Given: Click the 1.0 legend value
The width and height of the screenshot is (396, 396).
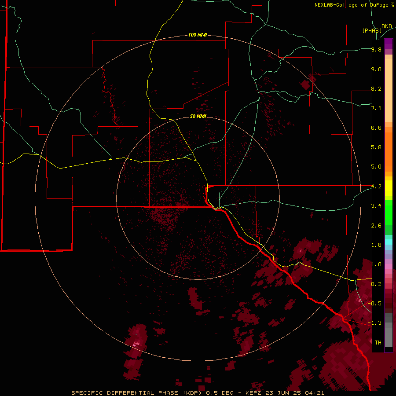Looking at the screenshot, I should (376, 264).
